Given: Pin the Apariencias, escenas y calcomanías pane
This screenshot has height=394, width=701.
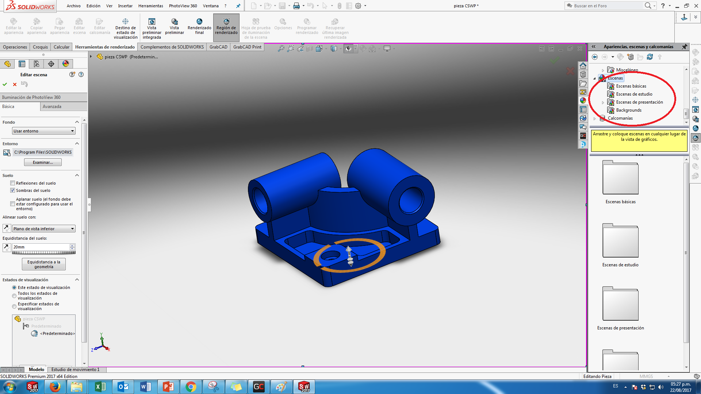Looking at the screenshot, I should coord(685,47).
